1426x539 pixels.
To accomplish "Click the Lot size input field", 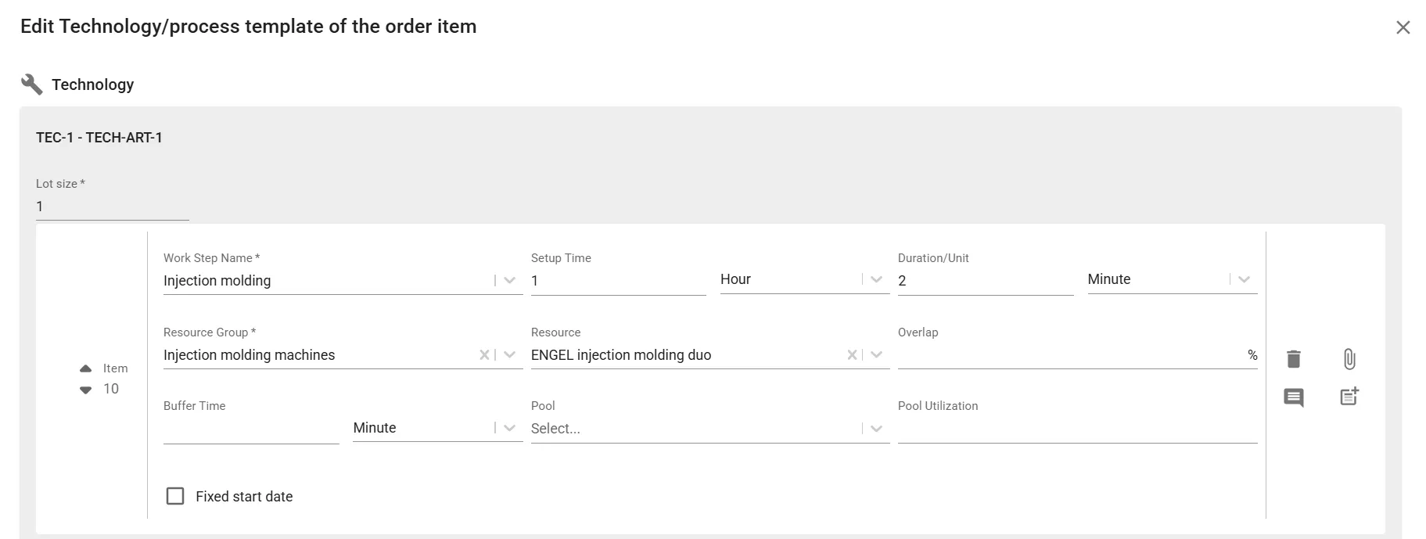I will (x=113, y=207).
